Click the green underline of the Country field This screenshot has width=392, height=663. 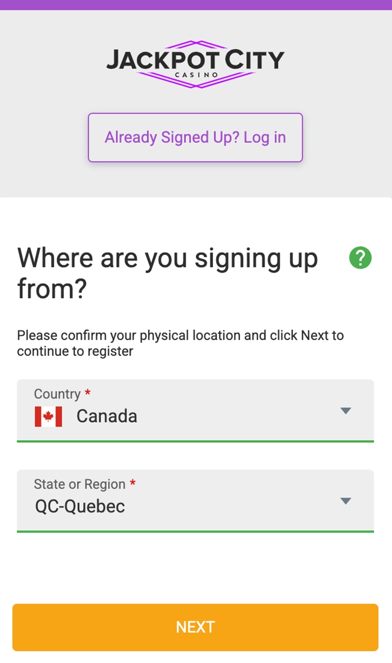(x=195, y=441)
